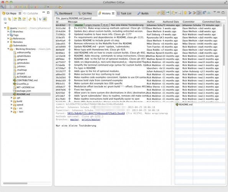Click the search icon in the main toolbar
228x192 pixels.
tap(2, 7)
